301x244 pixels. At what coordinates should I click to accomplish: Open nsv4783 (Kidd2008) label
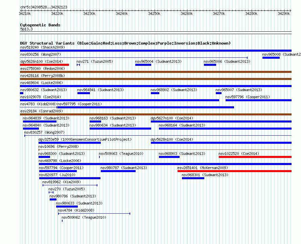point(39,104)
